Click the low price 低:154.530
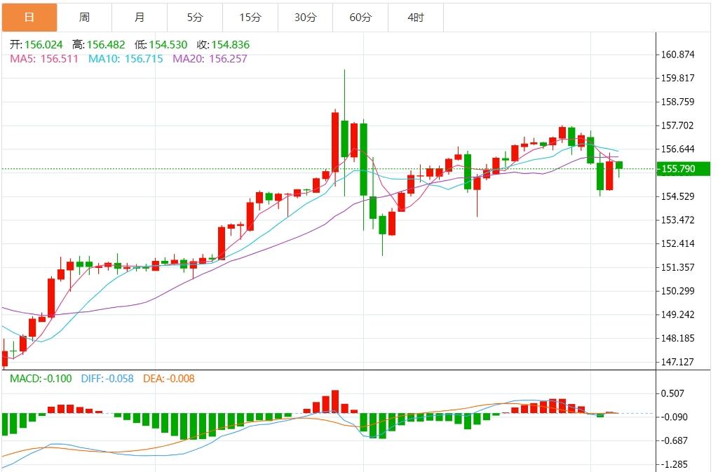 pos(161,44)
